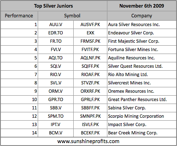This screenshot has height=146, width=177.
Task: Click the November 6th 2009 date cell
Action: (142, 6)
